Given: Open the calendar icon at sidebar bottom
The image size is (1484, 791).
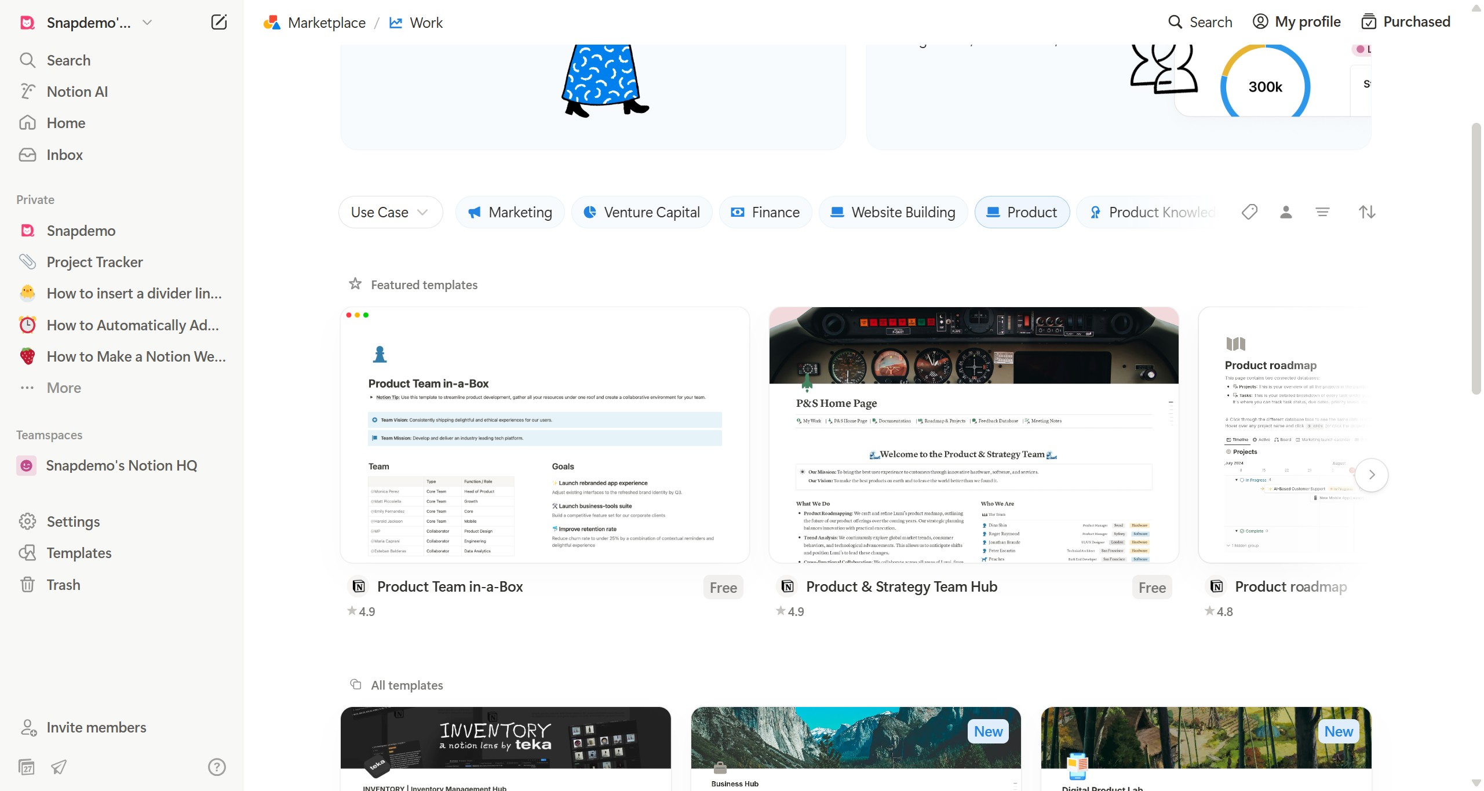Looking at the screenshot, I should click(x=27, y=767).
